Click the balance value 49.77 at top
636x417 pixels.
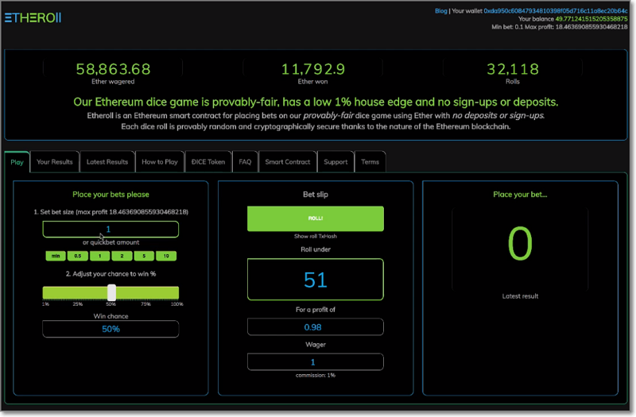click(591, 19)
